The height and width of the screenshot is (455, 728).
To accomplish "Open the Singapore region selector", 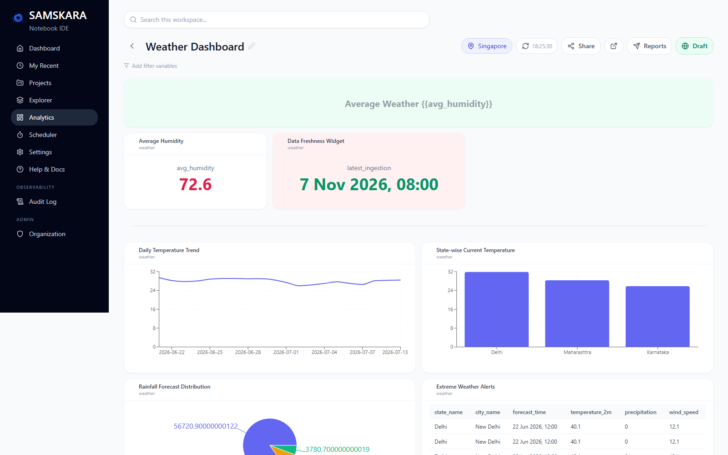I will [x=487, y=46].
